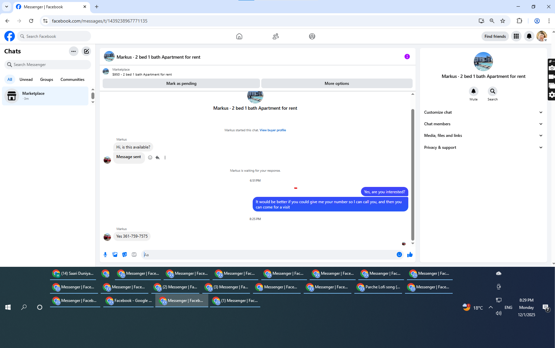The height and width of the screenshot is (348, 555).
Task: Mute this conversation with the bell icon
Action: click(474, 91)
